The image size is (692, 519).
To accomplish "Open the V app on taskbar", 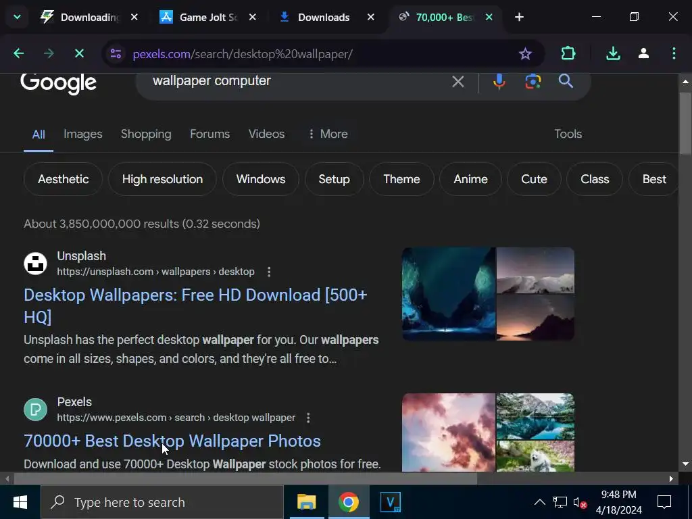I will 391,502.
